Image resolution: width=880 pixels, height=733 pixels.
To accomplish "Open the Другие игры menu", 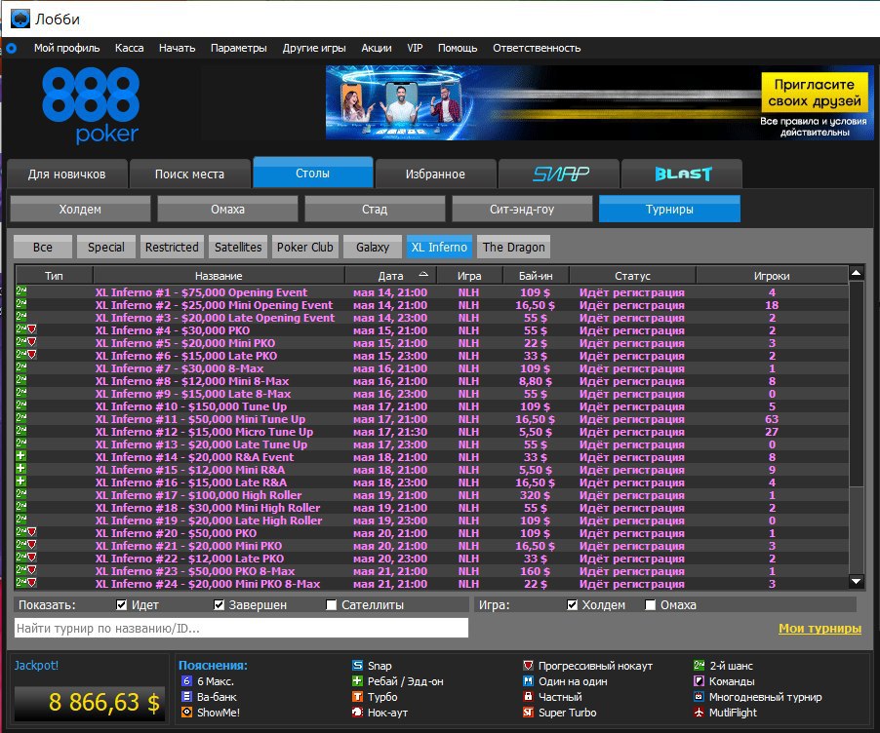I will click(x=314, y=48).
